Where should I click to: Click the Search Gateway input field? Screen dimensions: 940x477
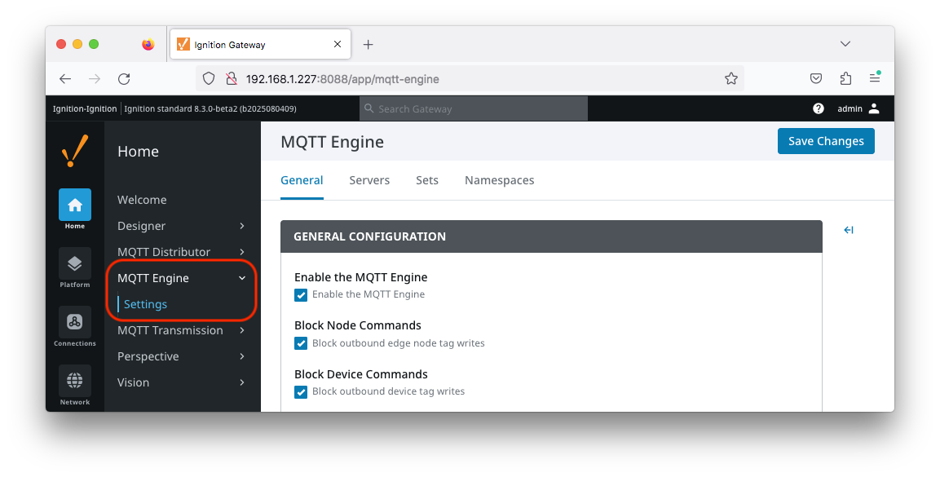(474, 108)
